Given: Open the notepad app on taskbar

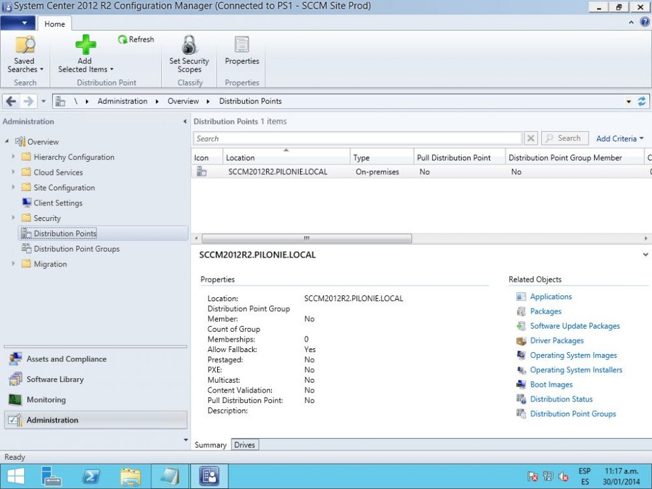Looking at the screenshot, I should (x=170, y=477).
